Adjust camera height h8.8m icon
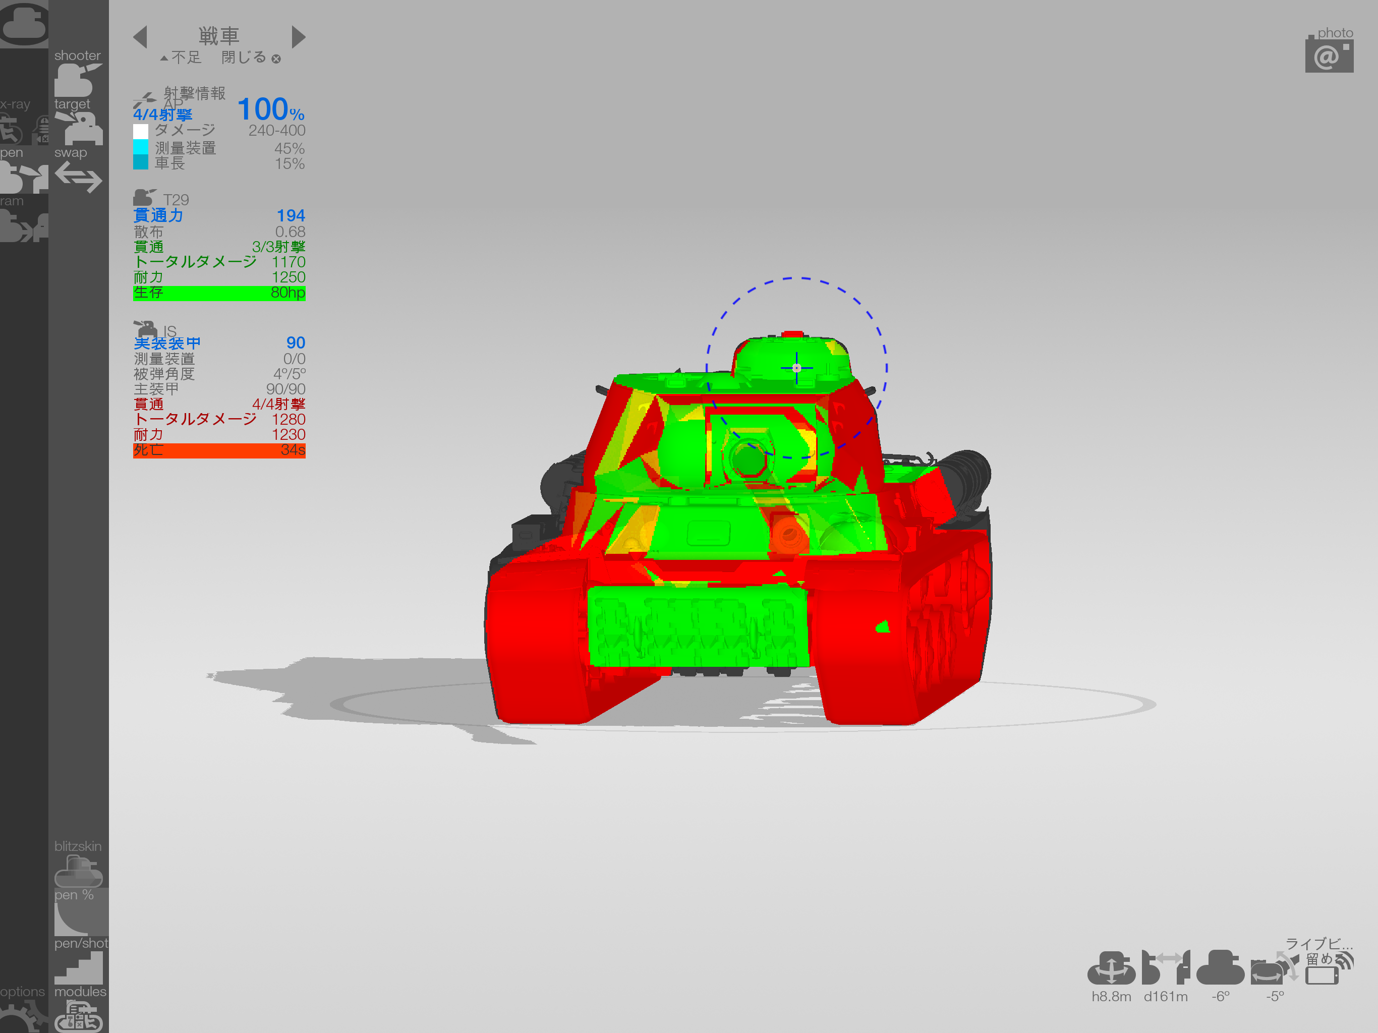Image resolution: width=1378 pixels, height=1033 pixels. click(x=1111, y=967)
